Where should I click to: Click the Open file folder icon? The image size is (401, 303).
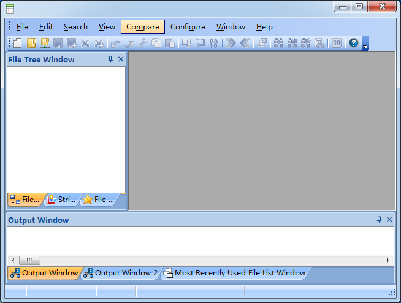[x=31, y=43]
